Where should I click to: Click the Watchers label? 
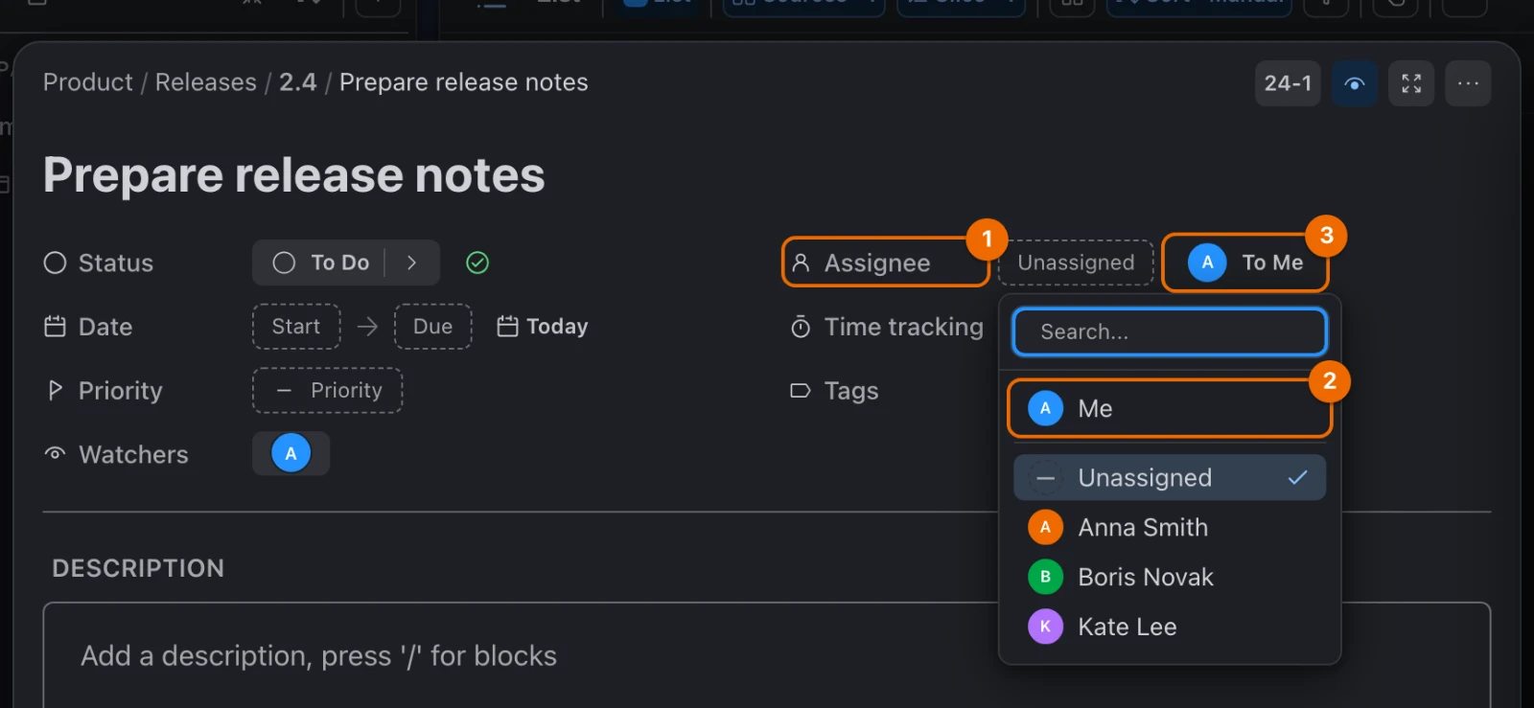pyautogui.click(x=133, y=454)
